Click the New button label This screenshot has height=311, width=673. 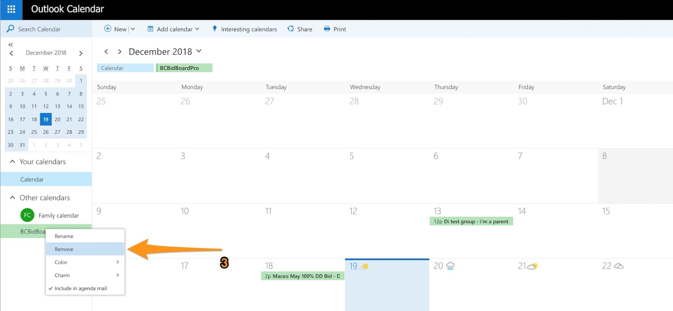[120, 29]
